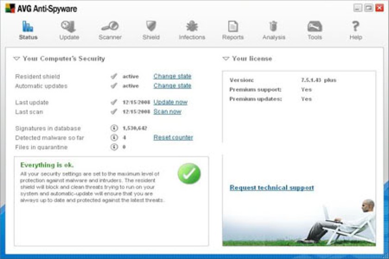The height and width of the screenshot is (259, 389).
Task: Maximize the AVG Anti-Spyware window
Action: tap(369, 8)
